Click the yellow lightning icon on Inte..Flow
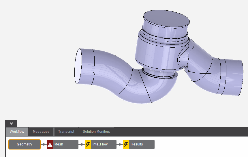The width and height of the screenshot is (248, 157). (x=88, y=144)
